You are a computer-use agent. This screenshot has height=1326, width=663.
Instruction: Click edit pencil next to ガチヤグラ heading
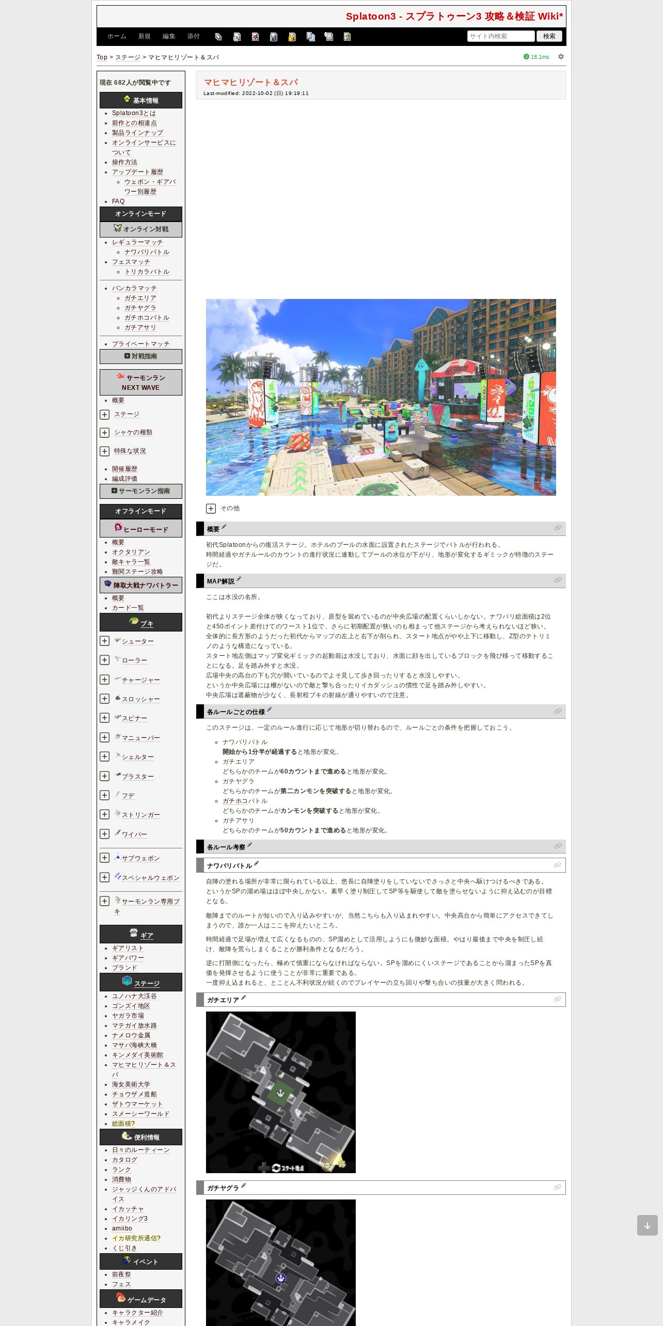click(243, 1186)
